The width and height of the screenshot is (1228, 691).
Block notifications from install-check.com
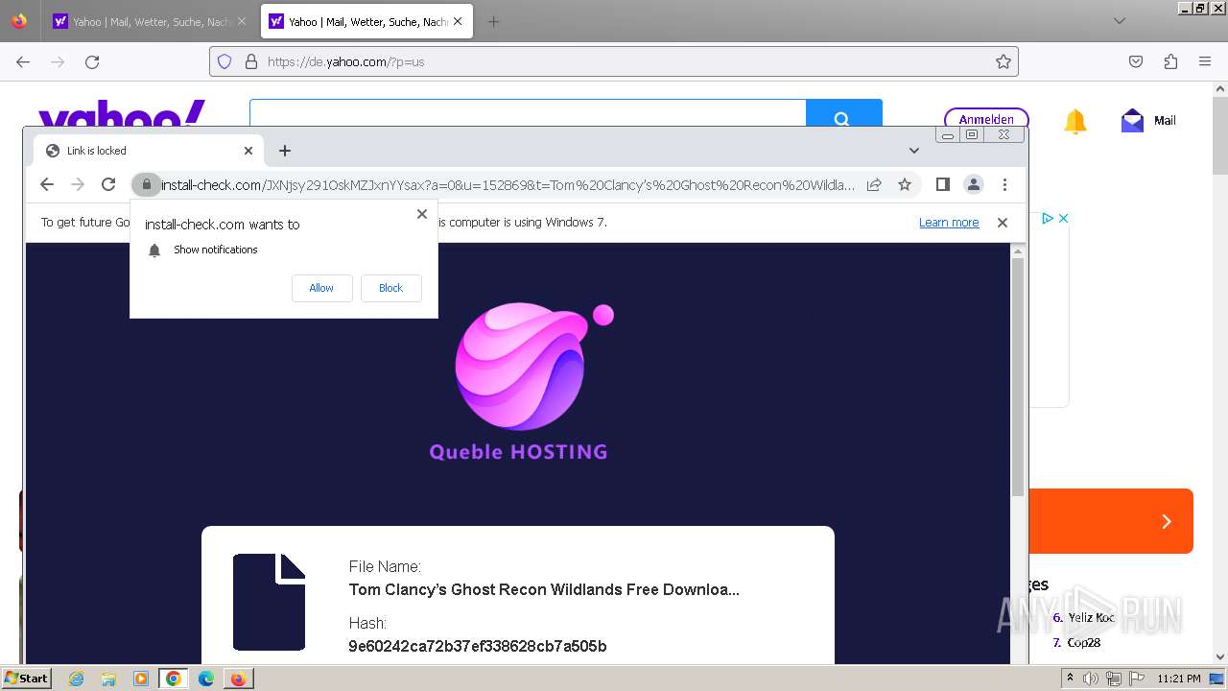click(x=390, y=288)
